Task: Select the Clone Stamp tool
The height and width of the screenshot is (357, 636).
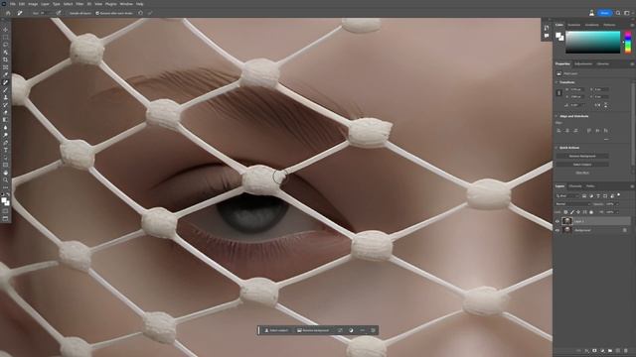Action: [x=5, y=97]
